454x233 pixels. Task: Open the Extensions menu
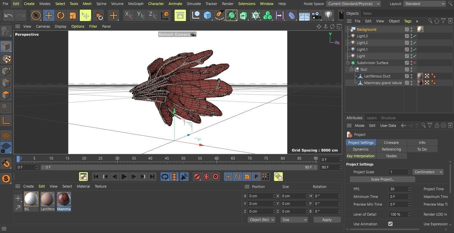(x=247, y=4)
